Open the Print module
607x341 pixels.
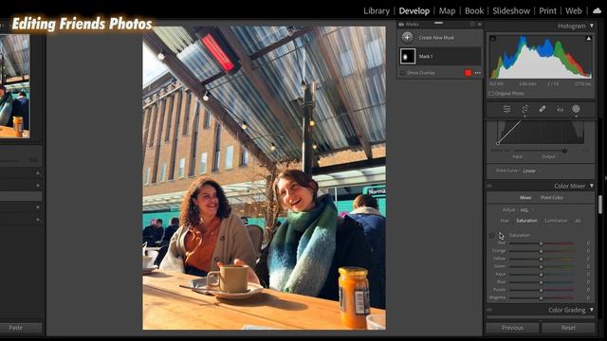(x=548, y=10)
